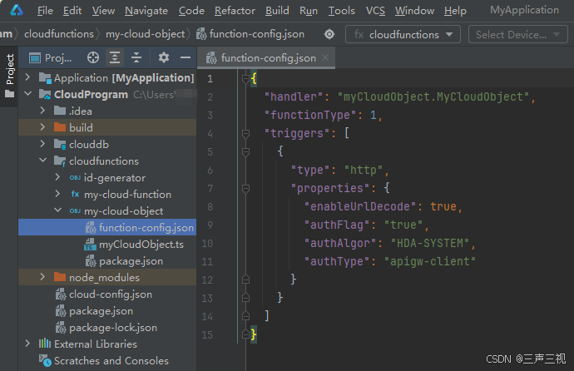Open the Help menu
Image resolution: width=574 pixels, height=371 pixels.
455,11
